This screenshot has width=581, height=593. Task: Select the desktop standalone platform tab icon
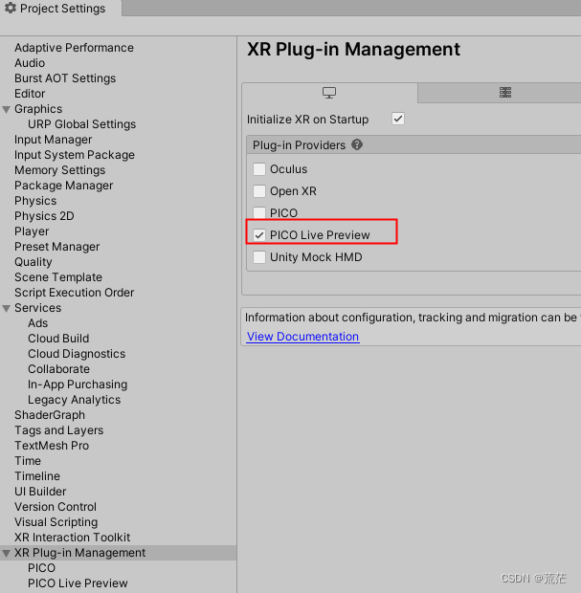pyautogui.click(x=329, y=93)
